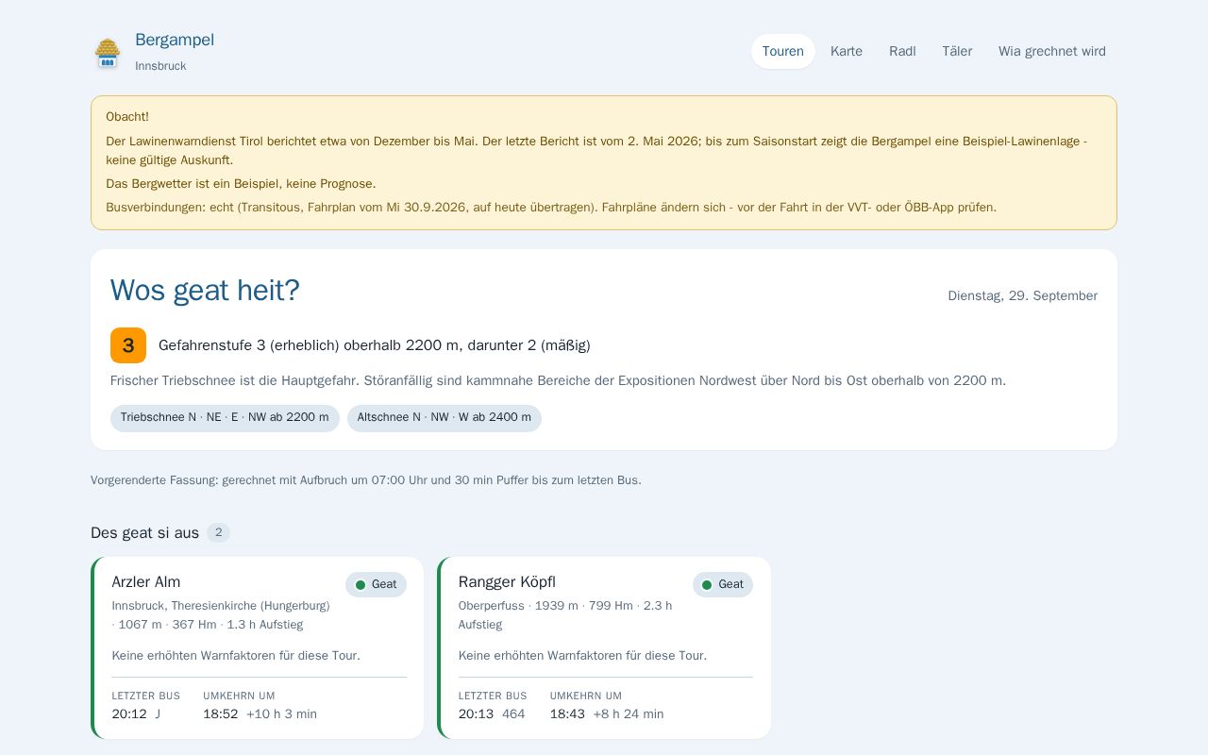This screenshot has height=755, width=1208.
Task: Click the last bus time 20:13
Action: (476, 714)
